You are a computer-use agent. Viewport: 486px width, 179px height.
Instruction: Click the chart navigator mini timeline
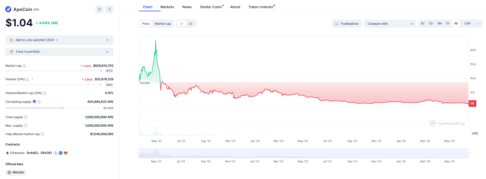[303, 153]
